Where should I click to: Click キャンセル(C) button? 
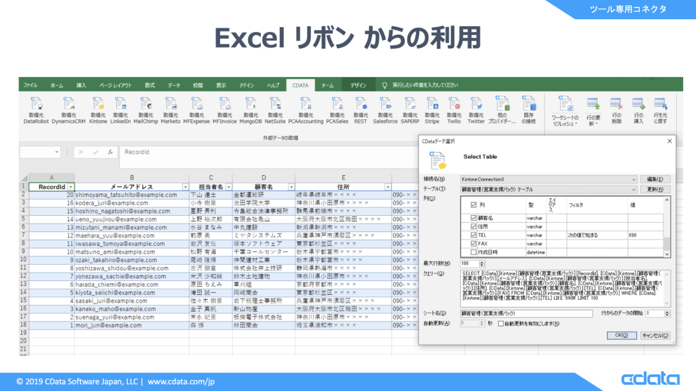pos(655,335)
